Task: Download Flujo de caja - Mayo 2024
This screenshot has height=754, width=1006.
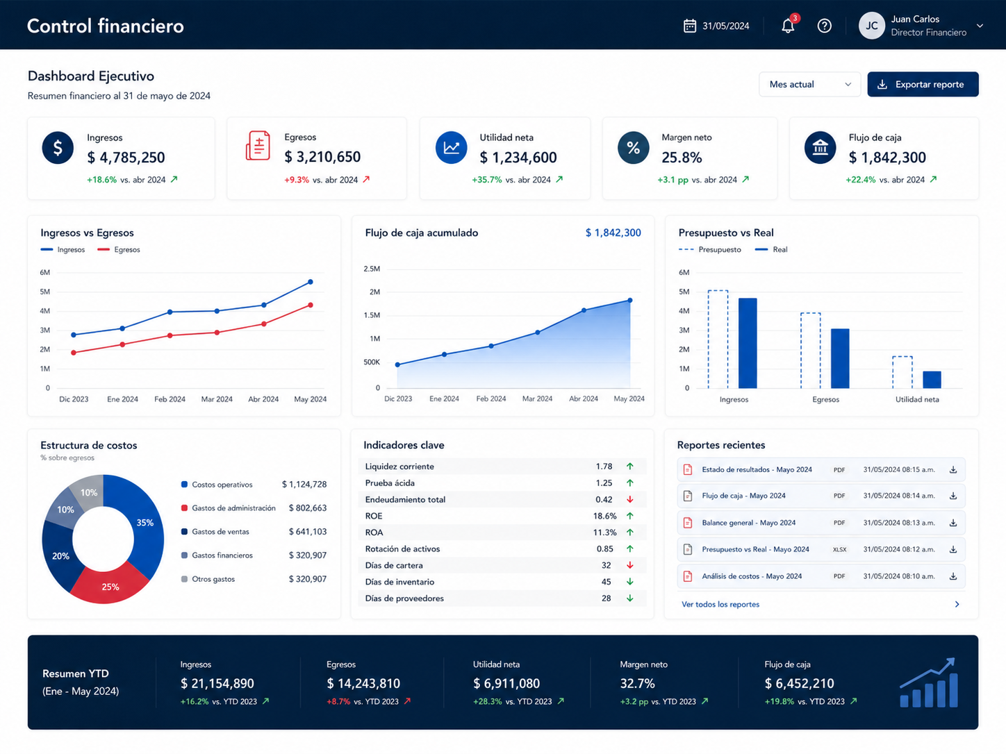Action: (953, 496)
